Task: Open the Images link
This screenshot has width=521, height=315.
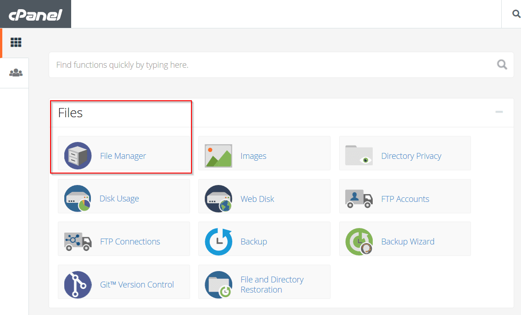Action: click(x=253, y=156)
